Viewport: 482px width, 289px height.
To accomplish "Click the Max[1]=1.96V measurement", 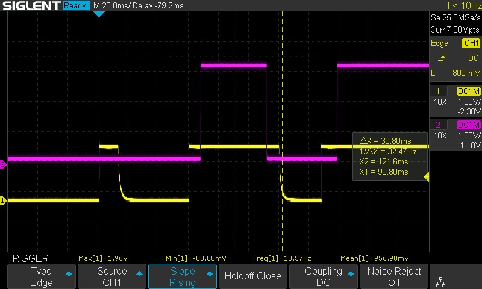I will pyautogui.click(x=102, y=258).
